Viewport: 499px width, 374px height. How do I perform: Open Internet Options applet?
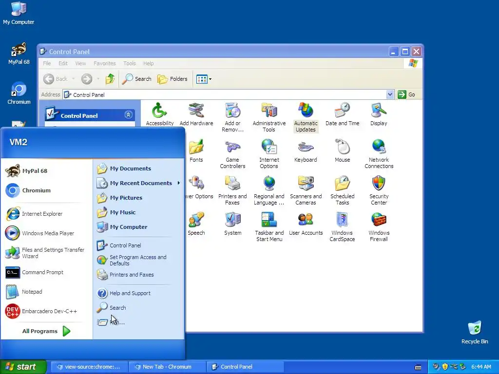269,154
